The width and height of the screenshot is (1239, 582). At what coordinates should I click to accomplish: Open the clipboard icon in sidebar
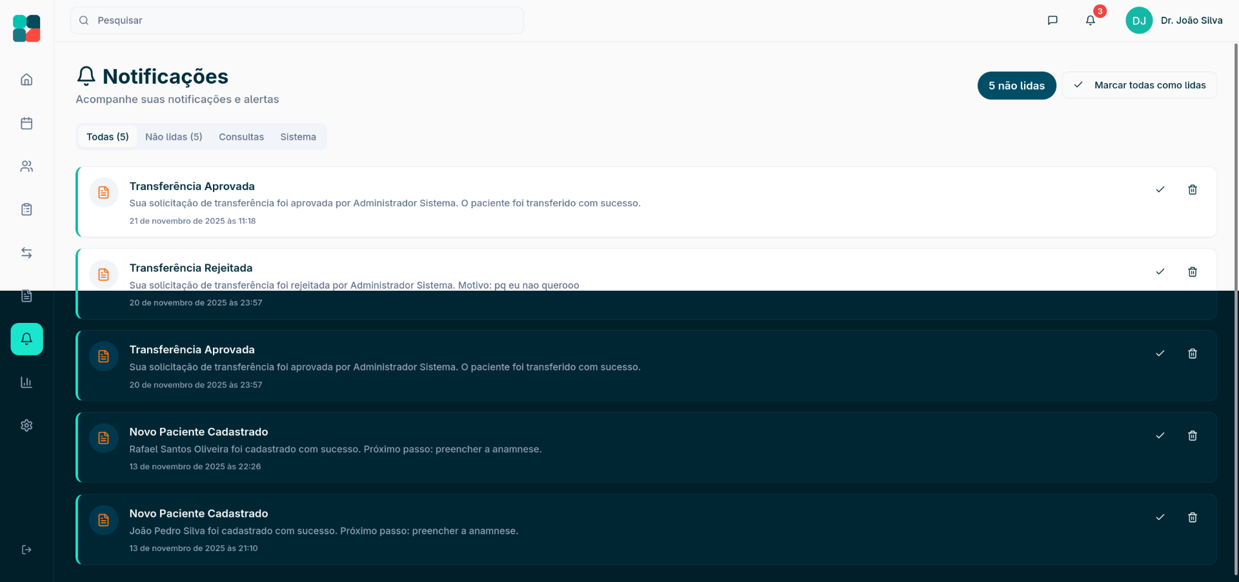coord(26,209)
